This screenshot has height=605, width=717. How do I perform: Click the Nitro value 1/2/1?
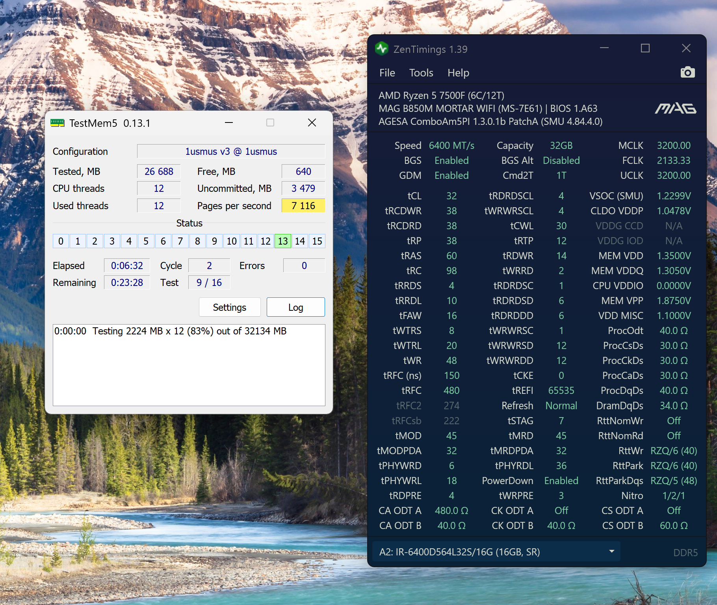pyautogui.click(x=674, y=496)
